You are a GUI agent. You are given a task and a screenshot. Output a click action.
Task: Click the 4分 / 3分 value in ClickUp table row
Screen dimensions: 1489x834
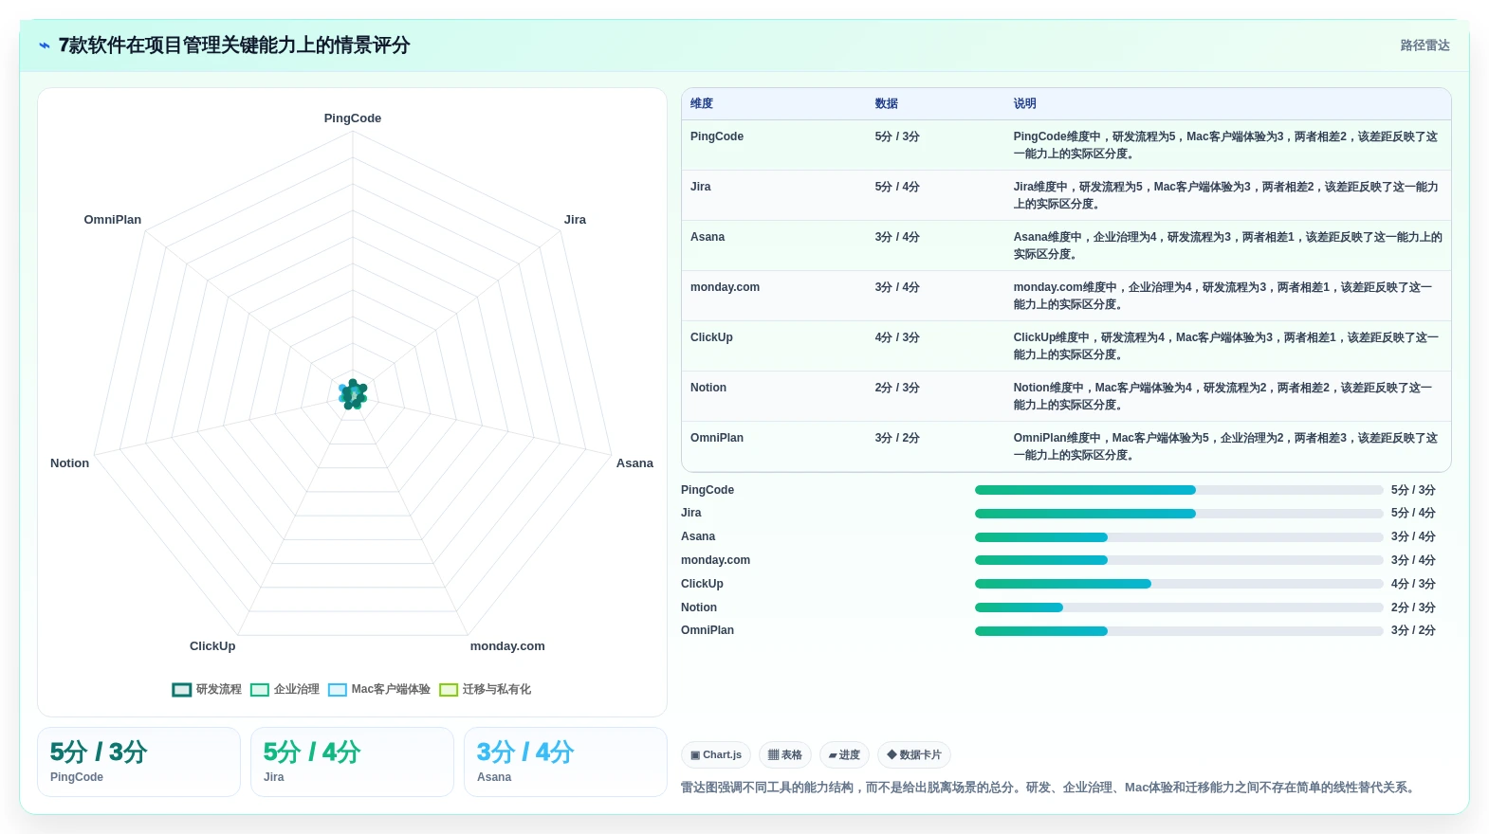click(x=897, y=337)
